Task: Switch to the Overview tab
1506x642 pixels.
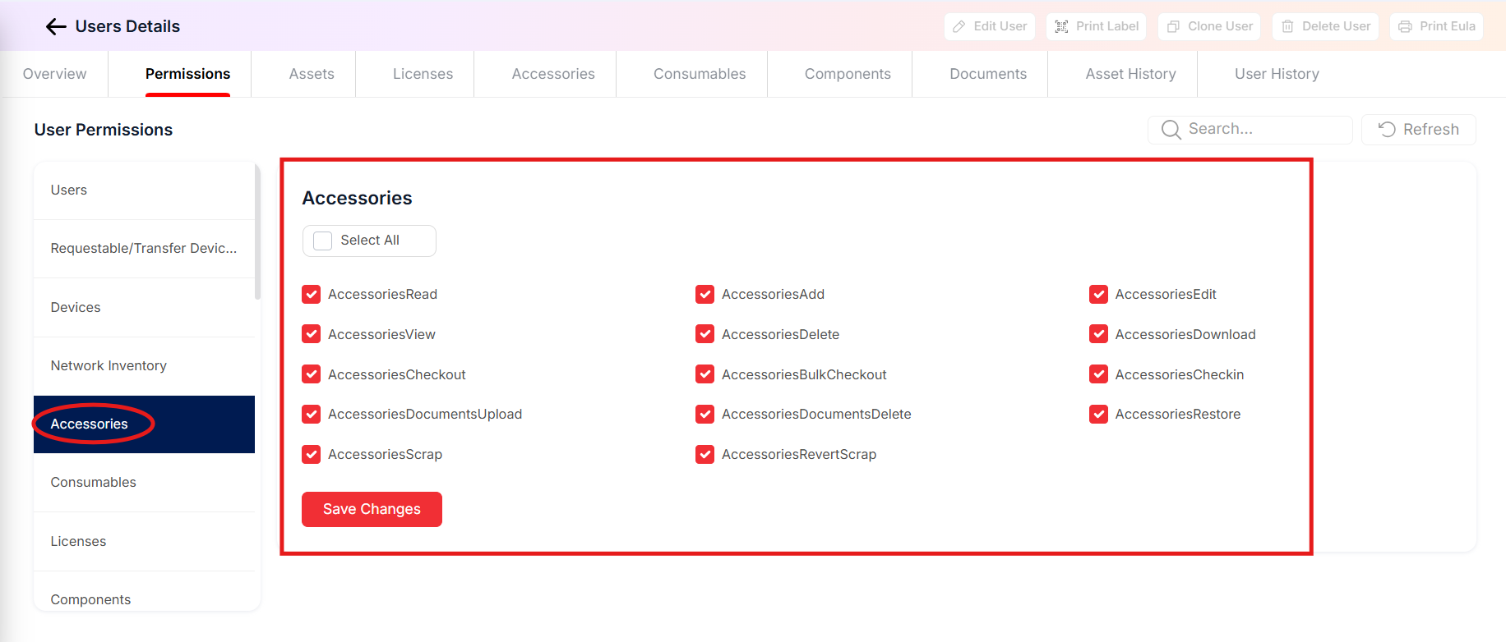Action: tap(54, 74)
